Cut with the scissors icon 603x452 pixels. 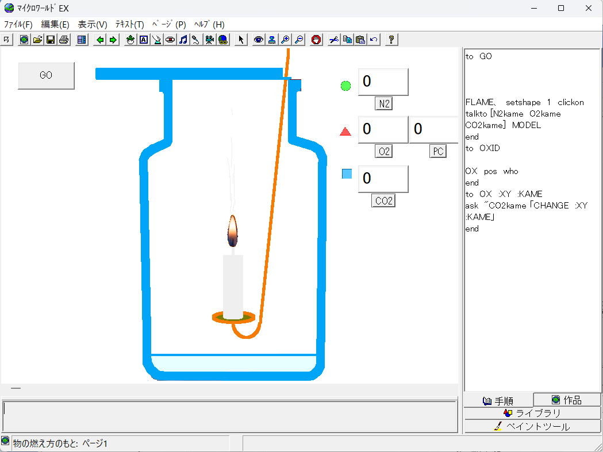coord(334,40)
